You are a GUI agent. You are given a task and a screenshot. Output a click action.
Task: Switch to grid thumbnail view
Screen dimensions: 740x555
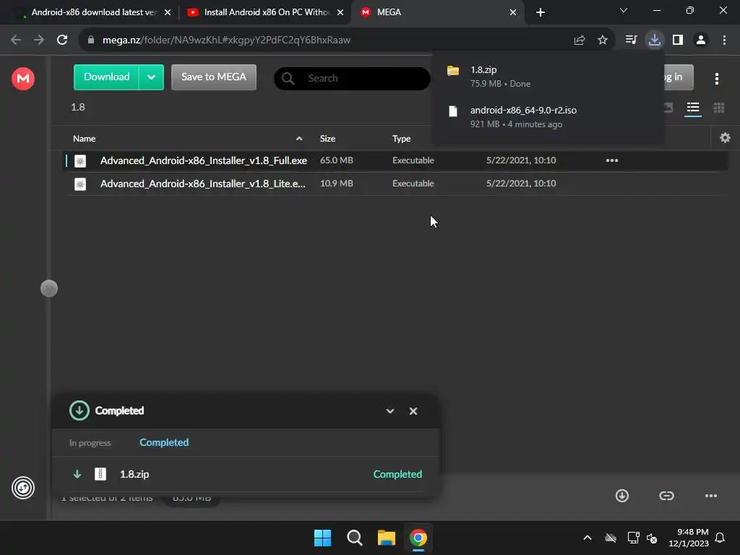coord(719,108)
